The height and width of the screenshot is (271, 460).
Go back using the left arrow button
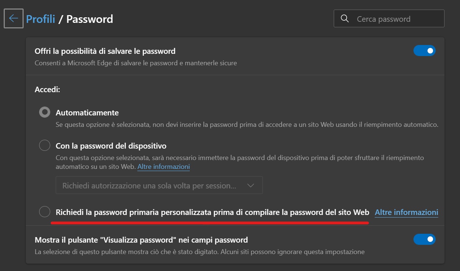(x=14, y=18)
